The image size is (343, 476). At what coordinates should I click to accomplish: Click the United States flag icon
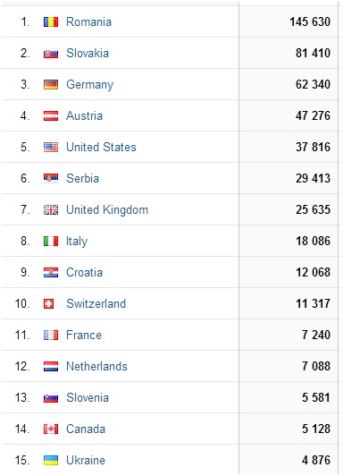(51, 148)
